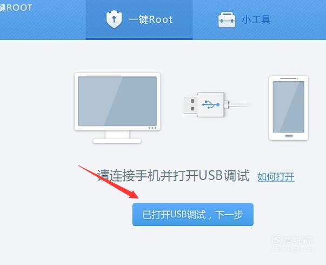The width and height of the screenshot is (326, 265).
Task: Switch to the 一键Root tab
Action: pos(139,20)
